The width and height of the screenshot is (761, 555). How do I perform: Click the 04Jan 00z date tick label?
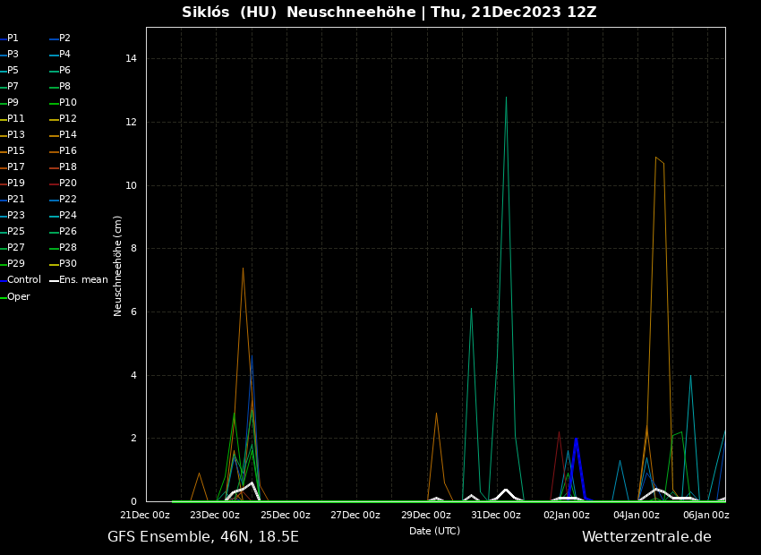(x=637, y=515)
